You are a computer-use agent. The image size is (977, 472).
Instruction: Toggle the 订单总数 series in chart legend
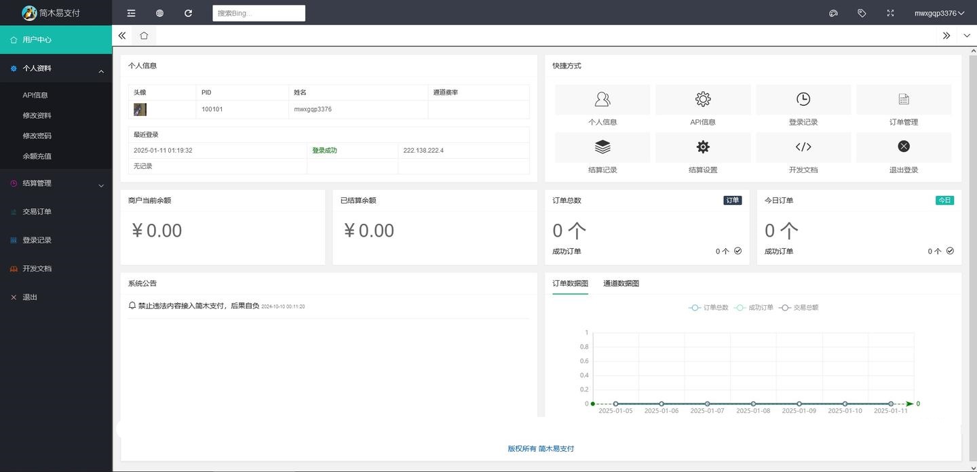(x=709, y=308)
